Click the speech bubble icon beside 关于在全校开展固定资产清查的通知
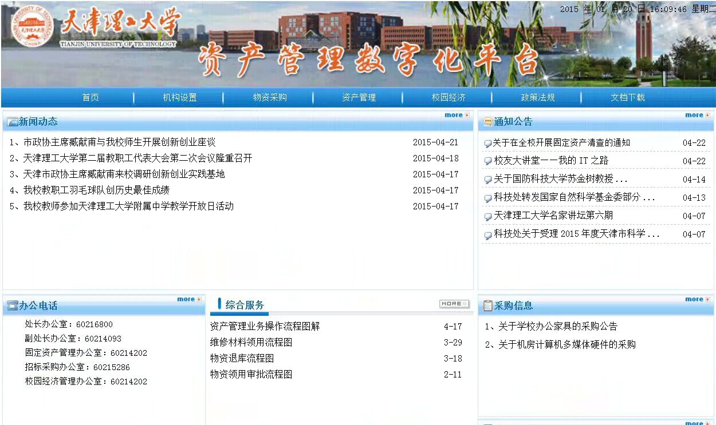This screenshot has height=425, width=716. (x=488, y=144)
